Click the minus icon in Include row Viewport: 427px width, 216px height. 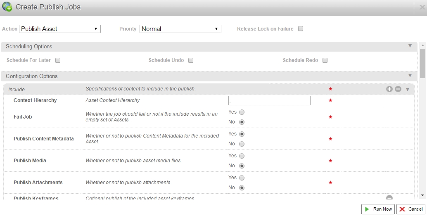coord(398,89)
